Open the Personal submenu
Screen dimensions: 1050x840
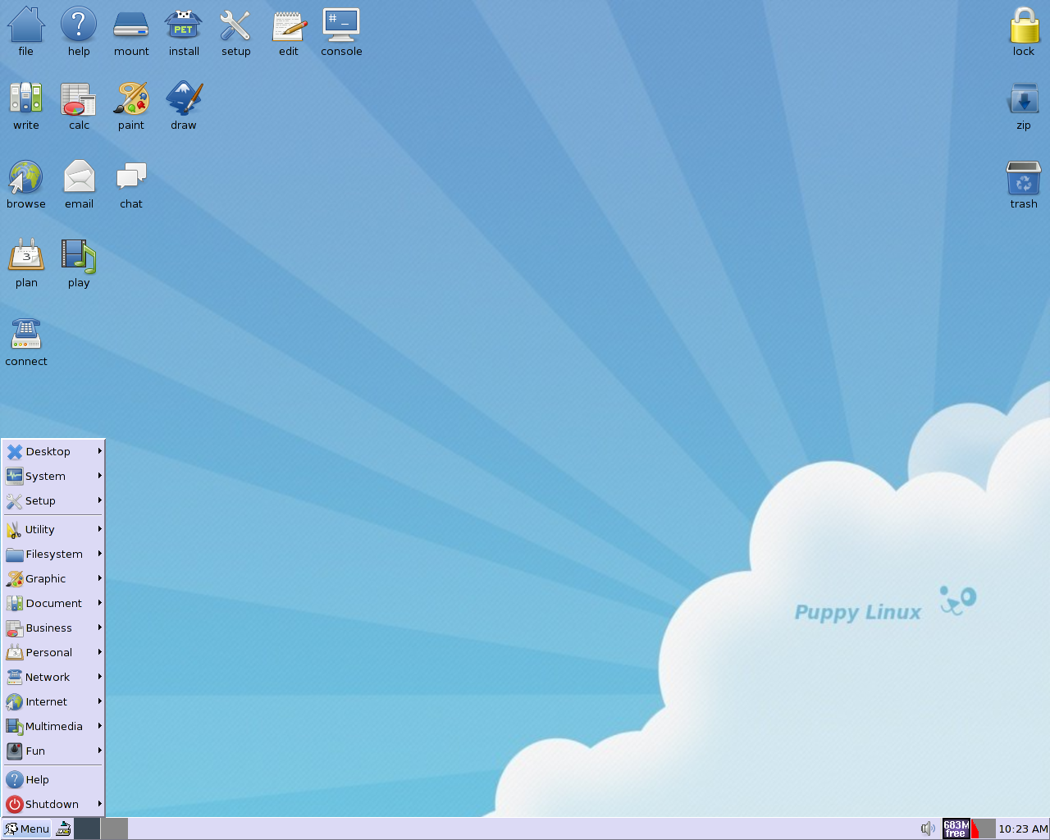(x=53, y=652)
